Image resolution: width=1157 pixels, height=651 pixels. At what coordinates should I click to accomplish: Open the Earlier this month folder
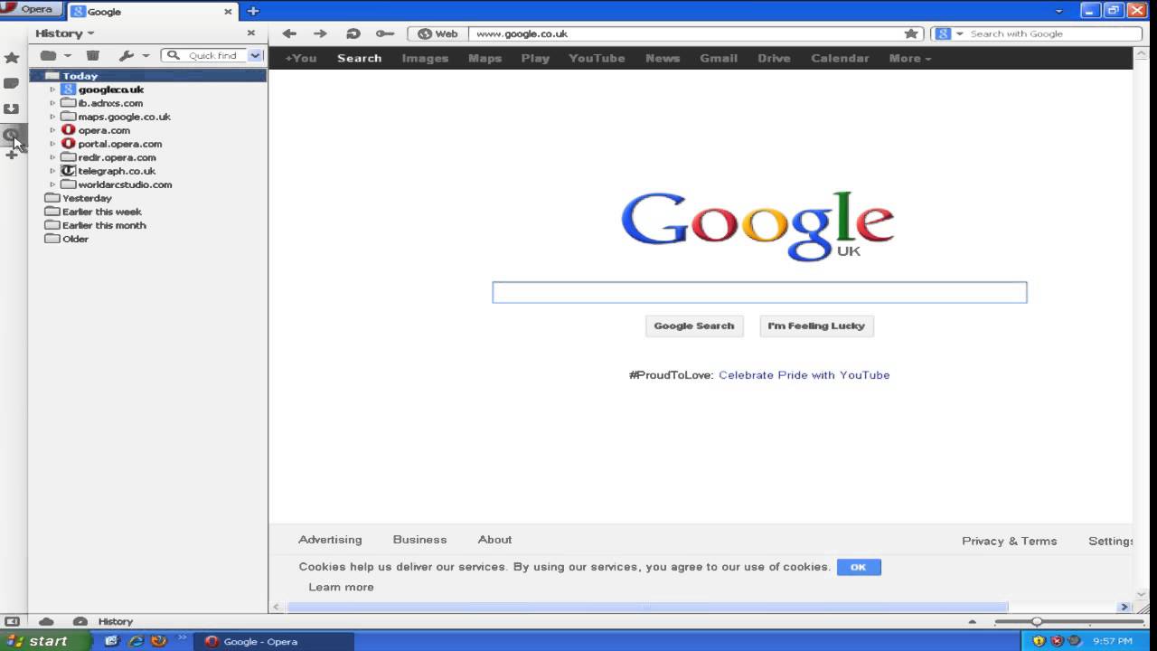tap(104, 225)
